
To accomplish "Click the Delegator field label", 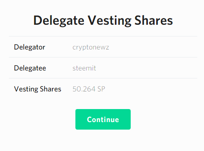I will click(29, 47).
